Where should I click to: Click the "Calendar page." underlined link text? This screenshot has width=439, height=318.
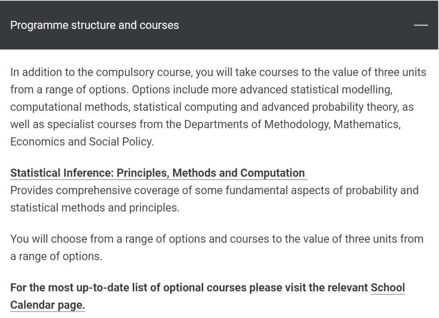tap(48, 305)
